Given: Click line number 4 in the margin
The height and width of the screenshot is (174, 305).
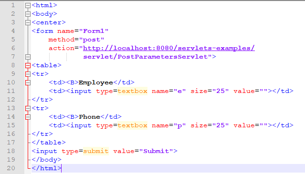Looking at the screenshot, I should 13,31.
